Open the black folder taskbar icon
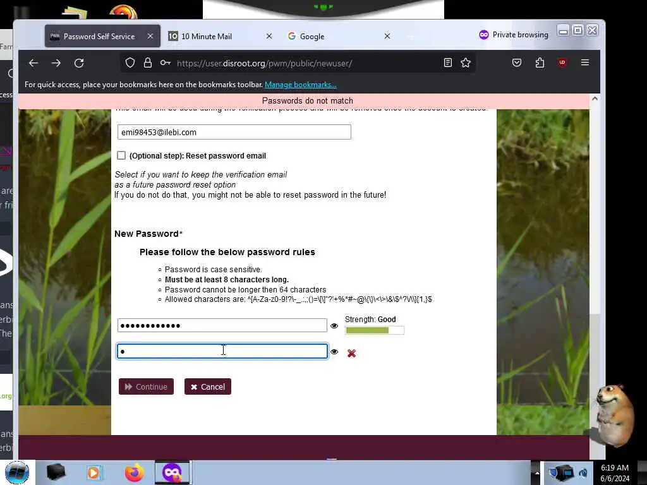Viewport: 647px width, 485px height. (x=56, y=472)
